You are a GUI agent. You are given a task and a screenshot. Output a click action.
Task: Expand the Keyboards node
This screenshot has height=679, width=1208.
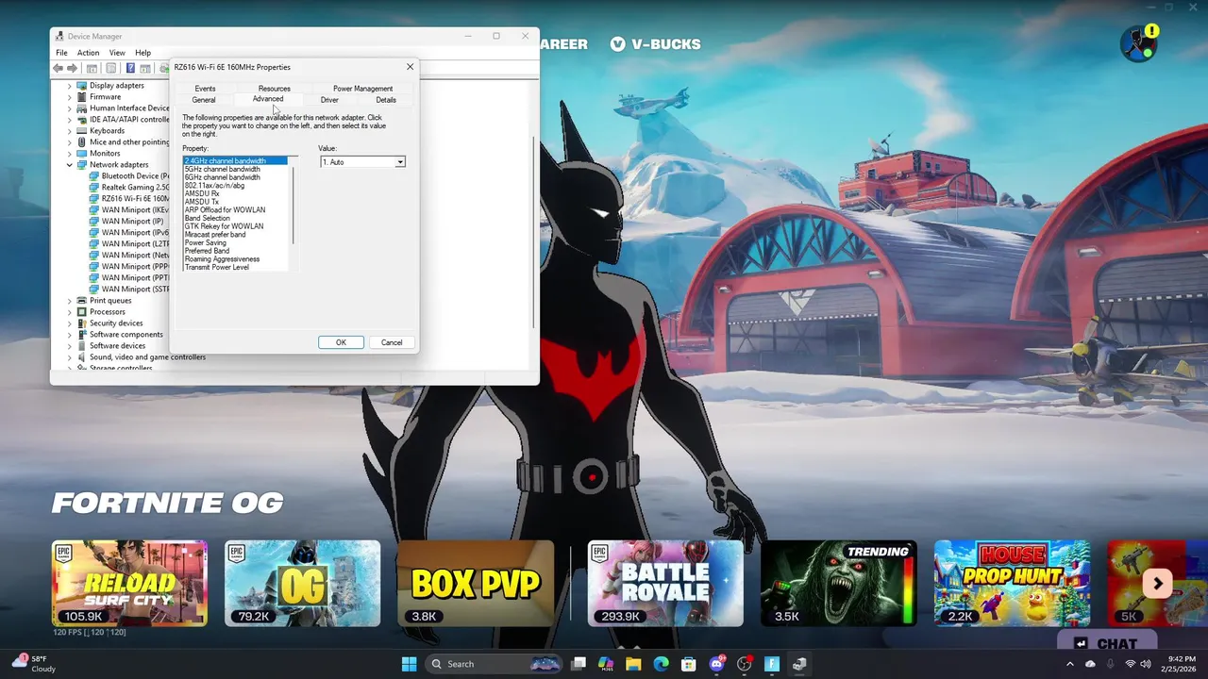pos(69,131)
